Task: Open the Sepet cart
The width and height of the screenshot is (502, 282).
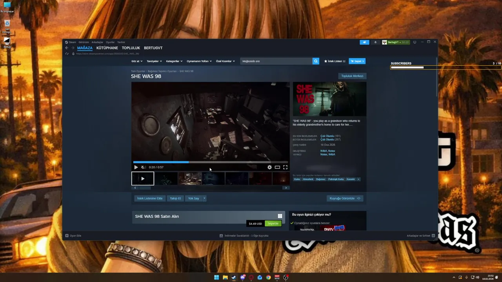Action: click(357, 61)
